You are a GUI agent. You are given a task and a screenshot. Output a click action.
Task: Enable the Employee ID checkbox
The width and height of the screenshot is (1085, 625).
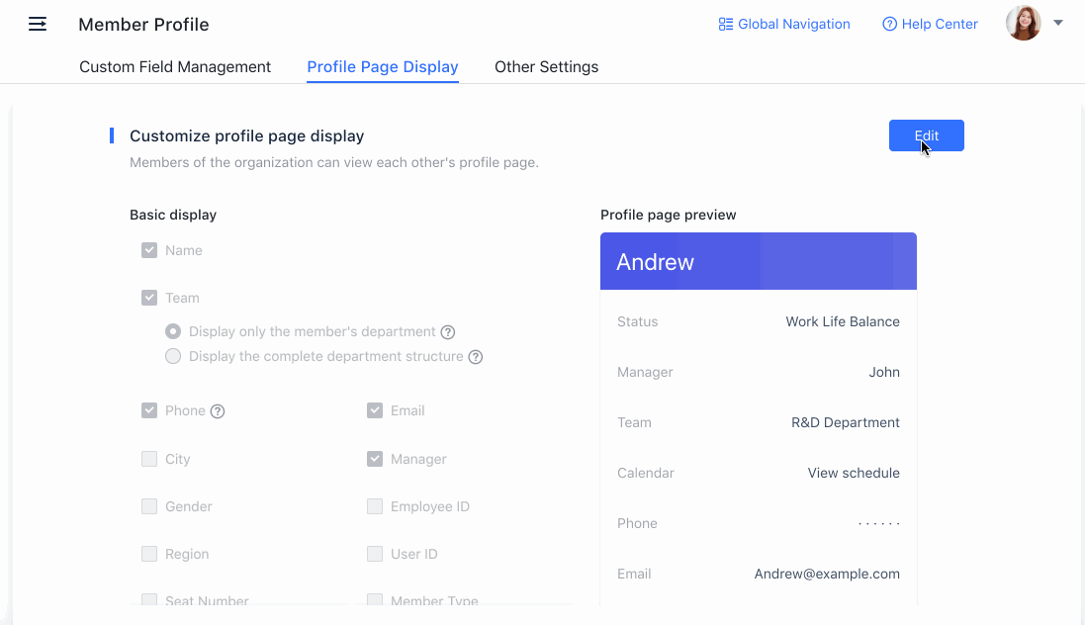pyautogui.click(x=375, y=506)
